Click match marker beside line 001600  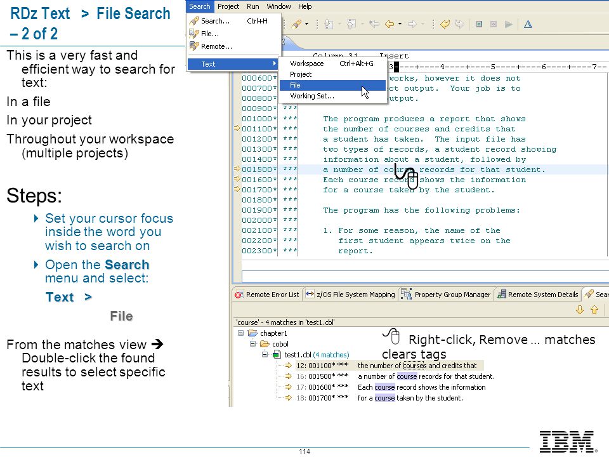[237, 179]
